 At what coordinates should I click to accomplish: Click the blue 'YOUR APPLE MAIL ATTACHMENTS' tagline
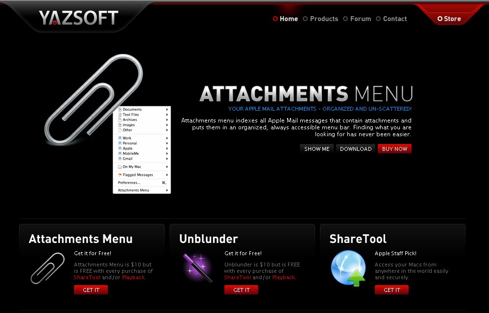point(319,109)
